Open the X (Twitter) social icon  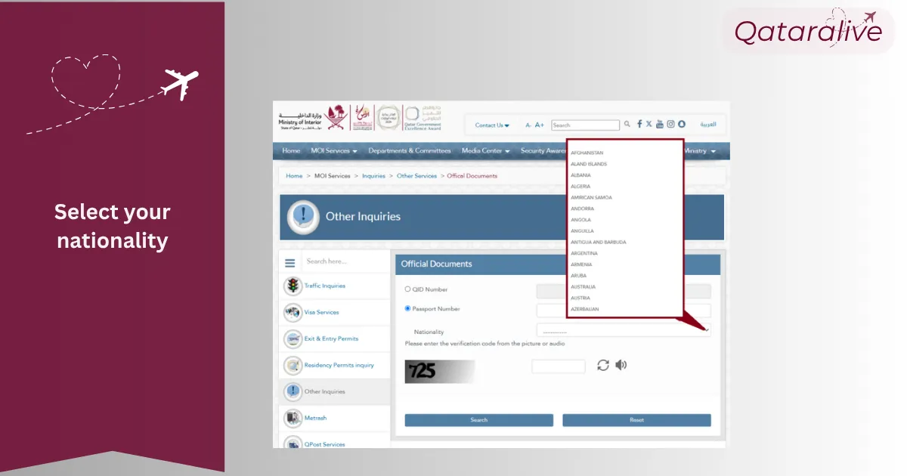point(649,124)
